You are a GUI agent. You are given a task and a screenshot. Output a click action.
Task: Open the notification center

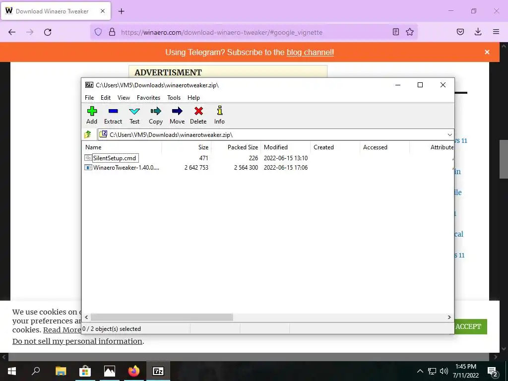click(x=492, y=371)
